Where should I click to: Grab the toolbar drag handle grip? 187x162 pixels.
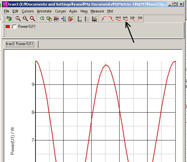[x=4, y=19]
